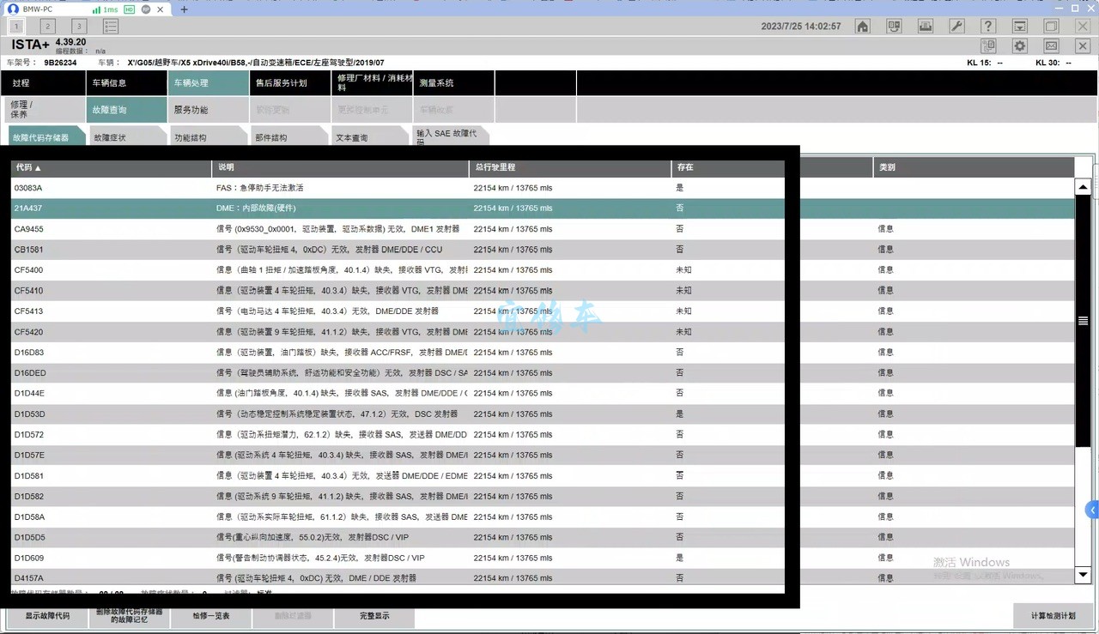Click 检修一览表 button
Viewport: 1099px width, 634px height.
[210, 616]
